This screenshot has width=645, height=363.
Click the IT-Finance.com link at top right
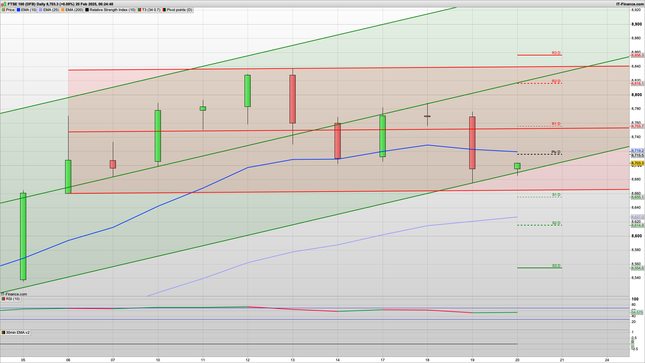click(x=630, y=4)
